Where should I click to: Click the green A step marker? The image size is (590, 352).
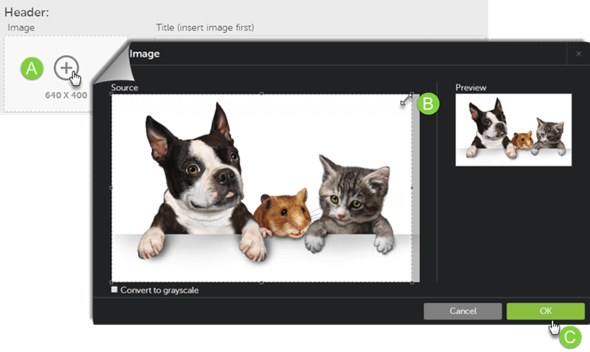click(x=31, y=69)
